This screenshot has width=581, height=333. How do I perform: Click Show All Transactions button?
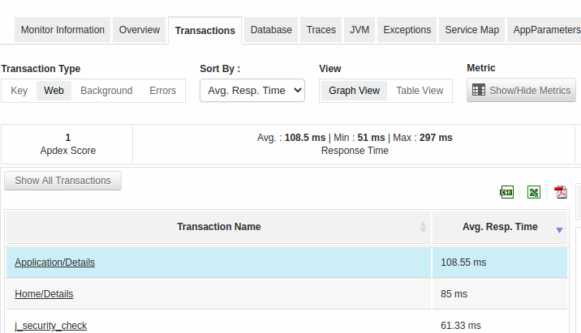pyautogui.click(x=62, y=181)
